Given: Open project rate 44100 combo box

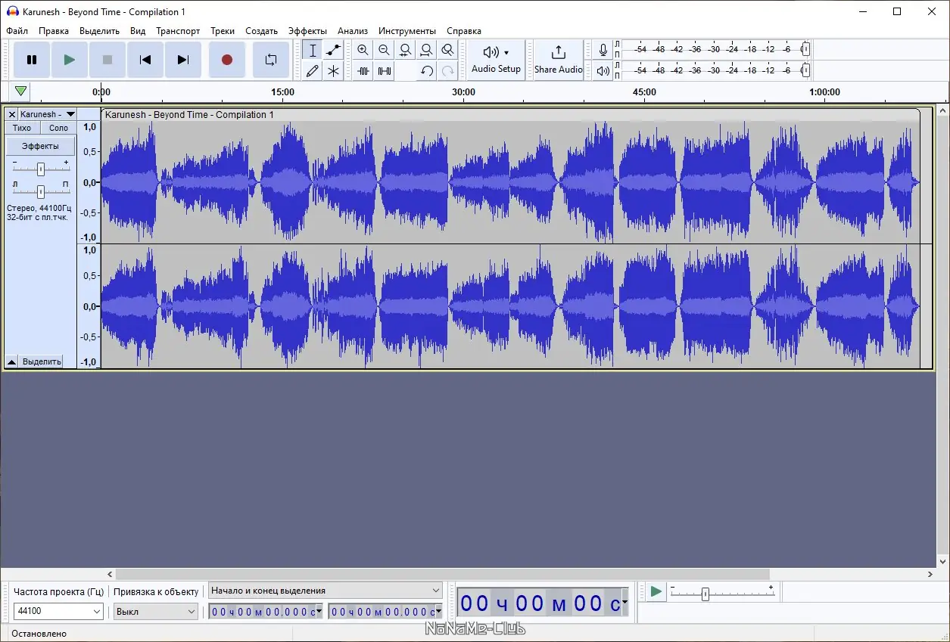Looking at the screenshot, I should click(x=58, y=611).
